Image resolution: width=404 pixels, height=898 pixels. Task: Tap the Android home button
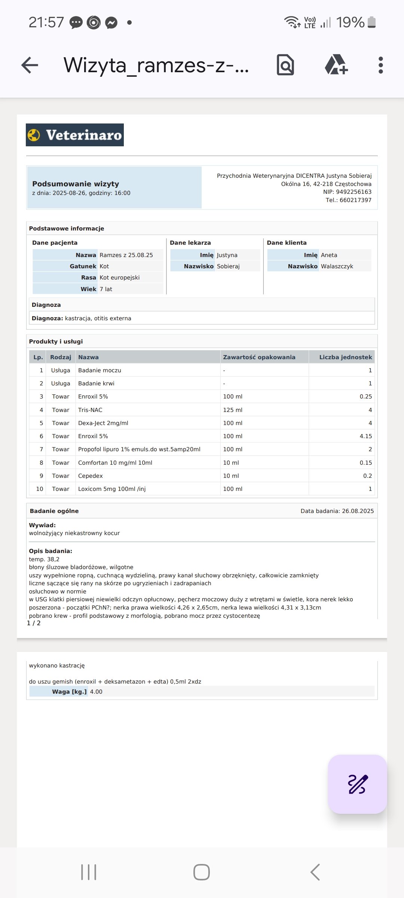202,872
